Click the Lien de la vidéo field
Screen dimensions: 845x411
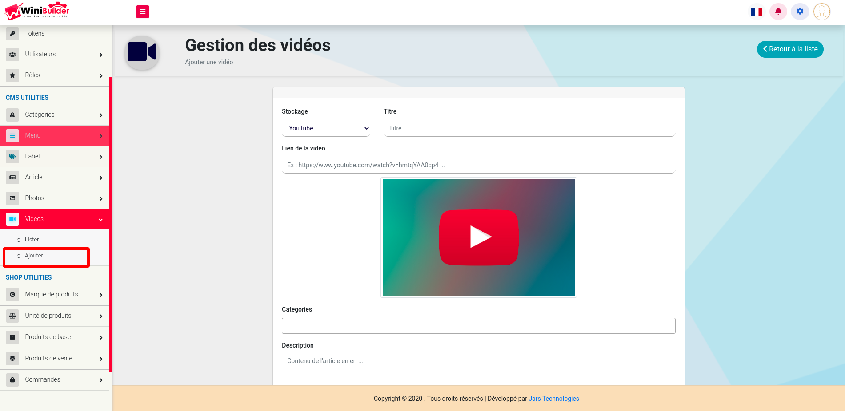tap(478, 165)
